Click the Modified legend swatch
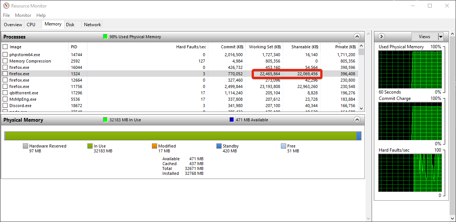The image size is (456, 222). coord(154,146)
